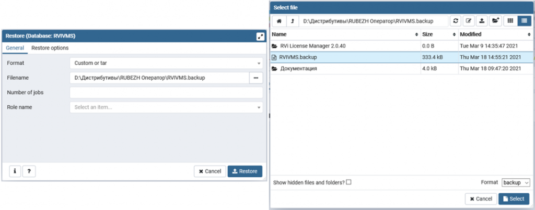Switch to list view

523,21
